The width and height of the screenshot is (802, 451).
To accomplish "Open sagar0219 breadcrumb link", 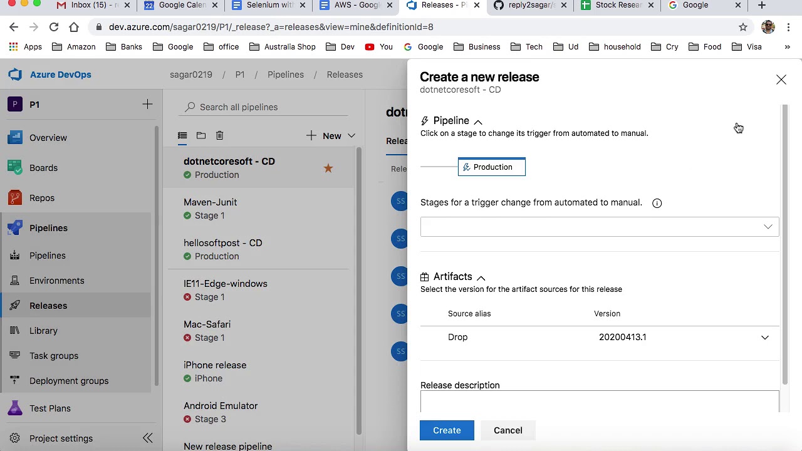I will pyautogui.click(x=191, y=75).
